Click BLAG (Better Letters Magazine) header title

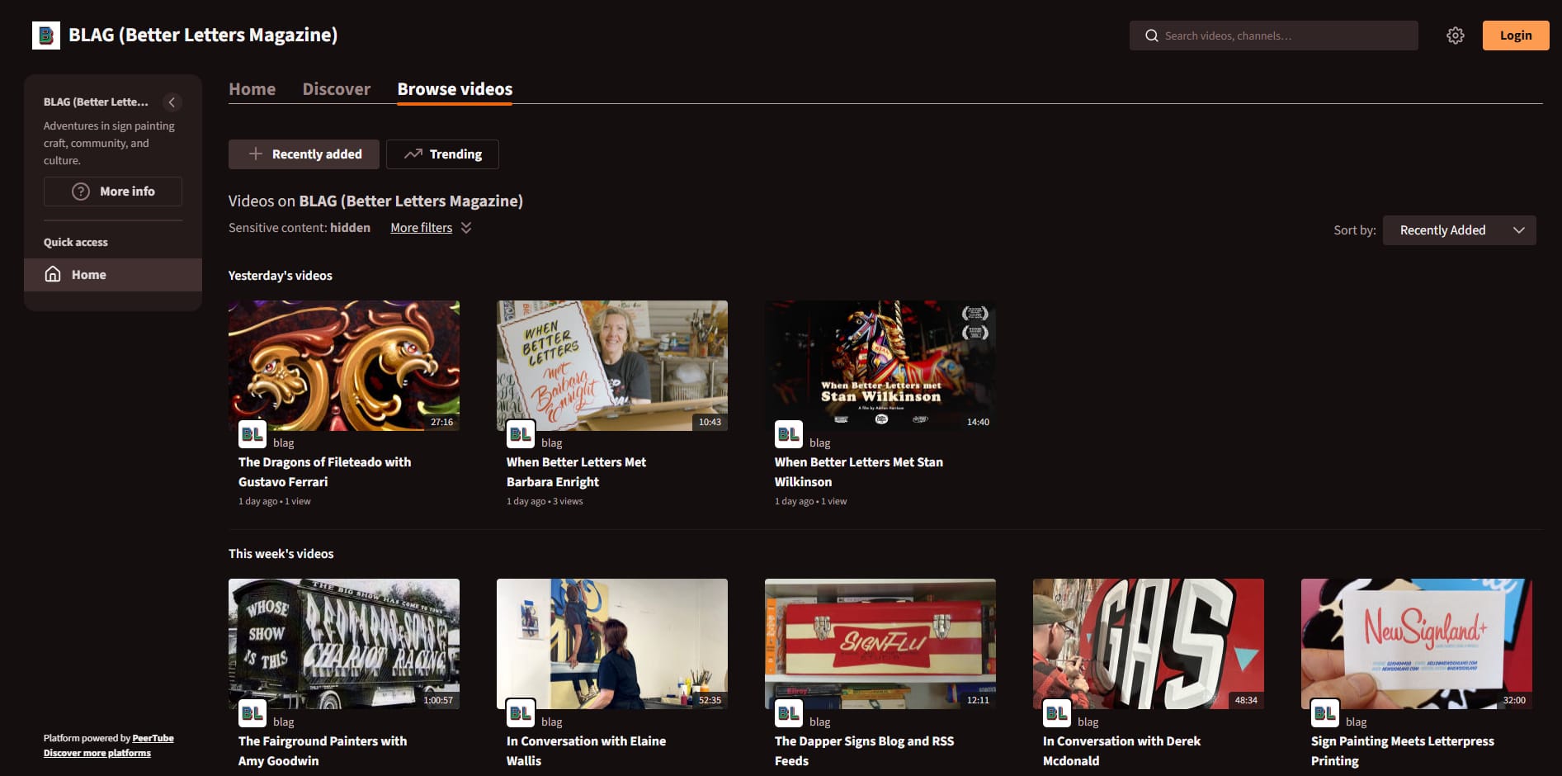pos(203,35)
